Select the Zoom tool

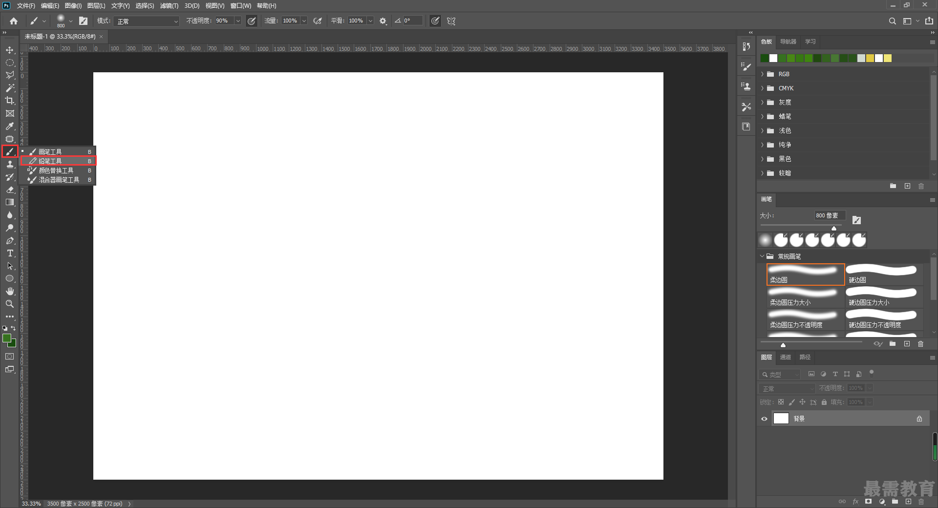coord(10,304)
